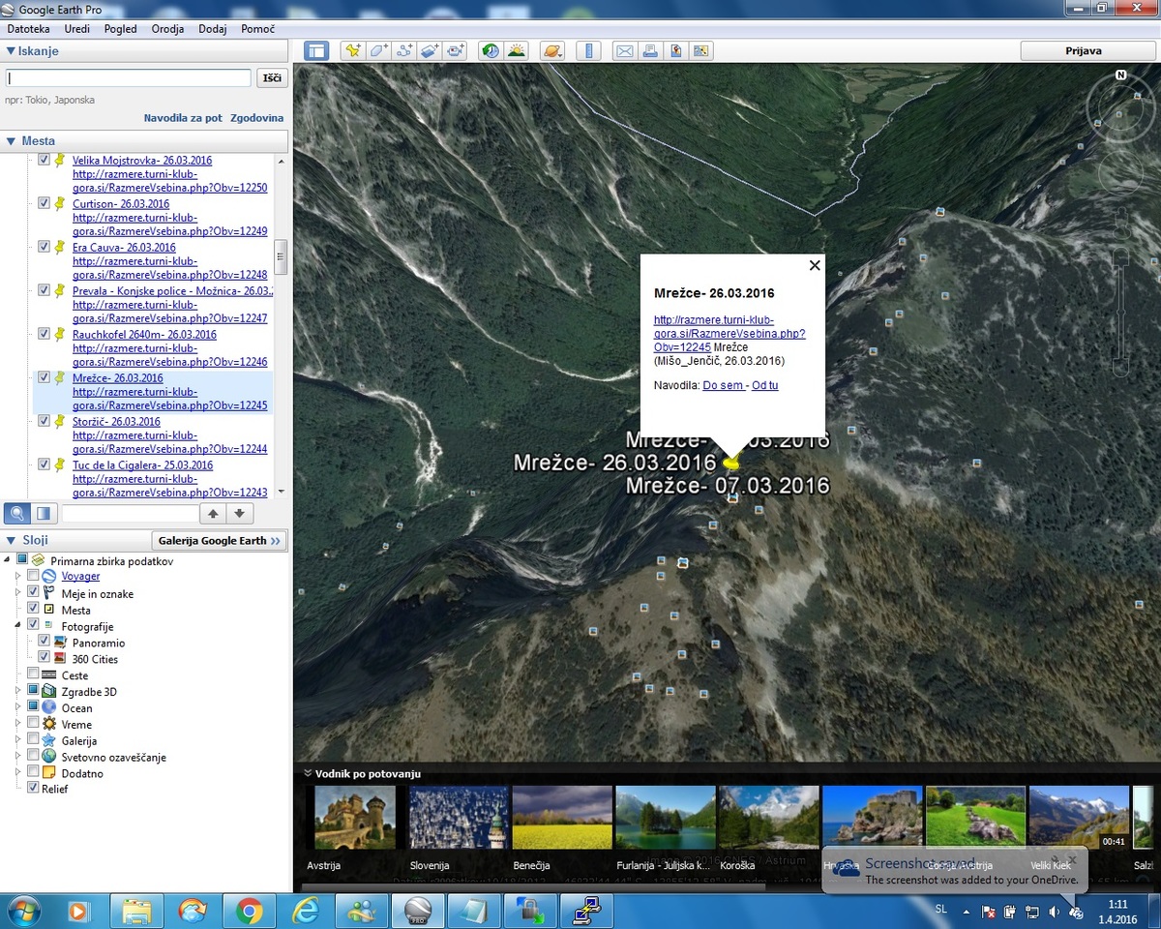Viewport: 1161px width, 929px height.
Task: Collapse the Sloji panel
Action: (x=11, y=540)
